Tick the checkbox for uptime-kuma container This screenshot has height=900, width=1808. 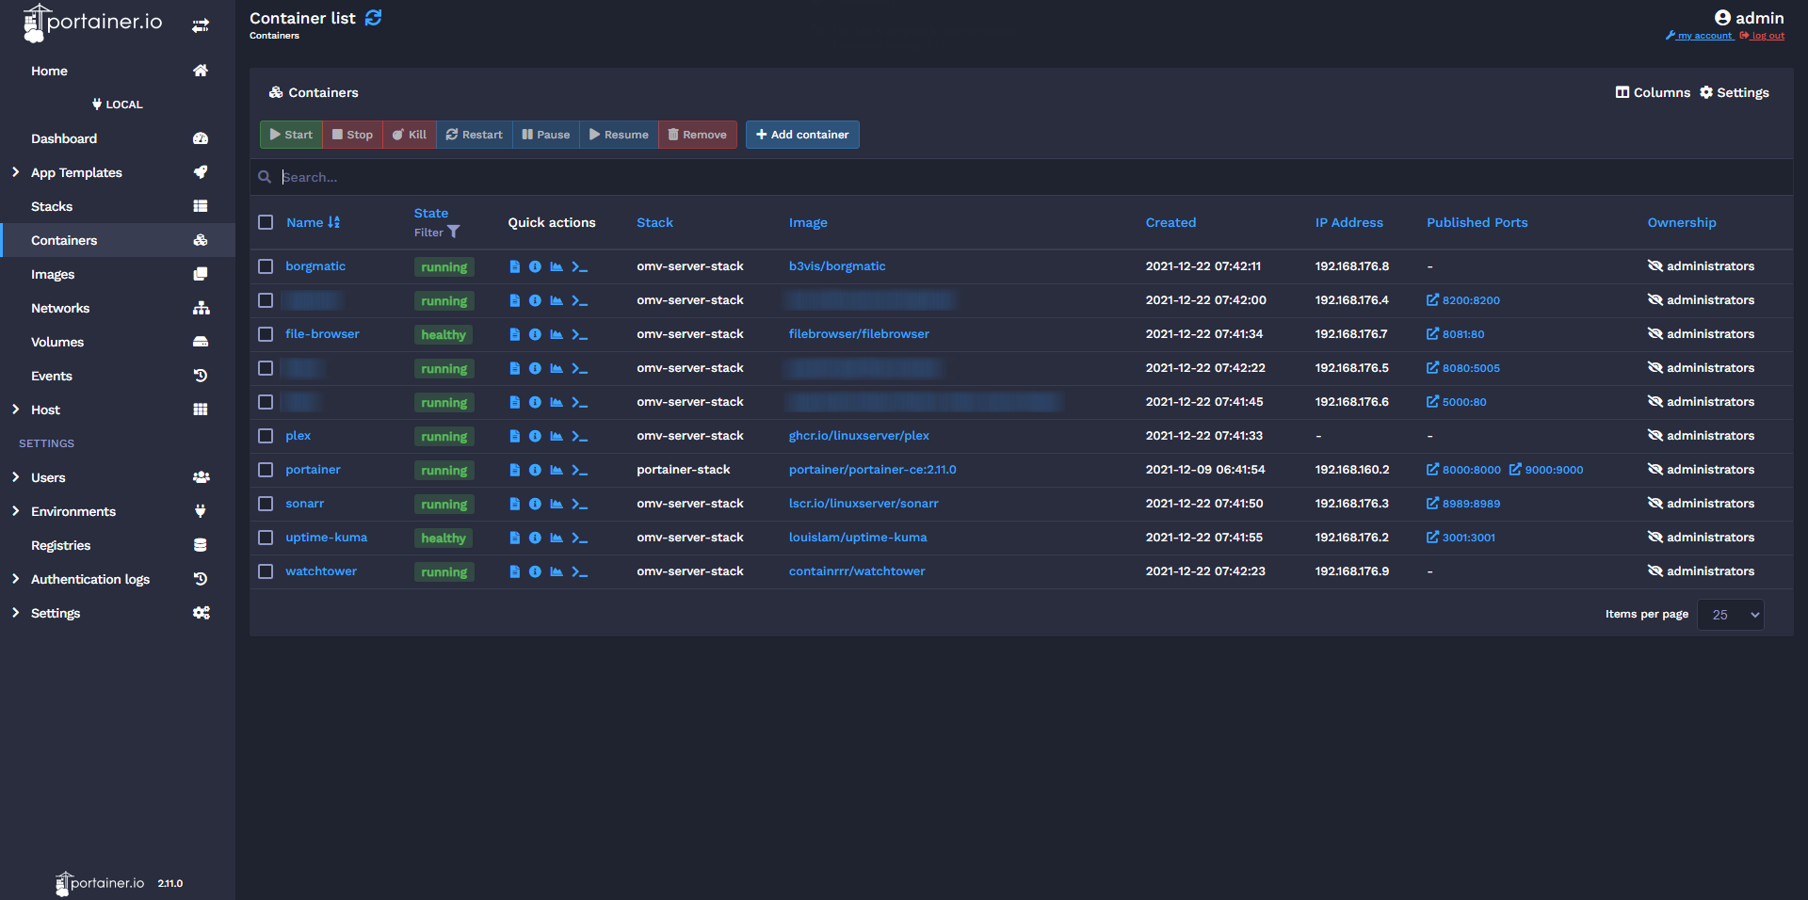click(266, 538)
